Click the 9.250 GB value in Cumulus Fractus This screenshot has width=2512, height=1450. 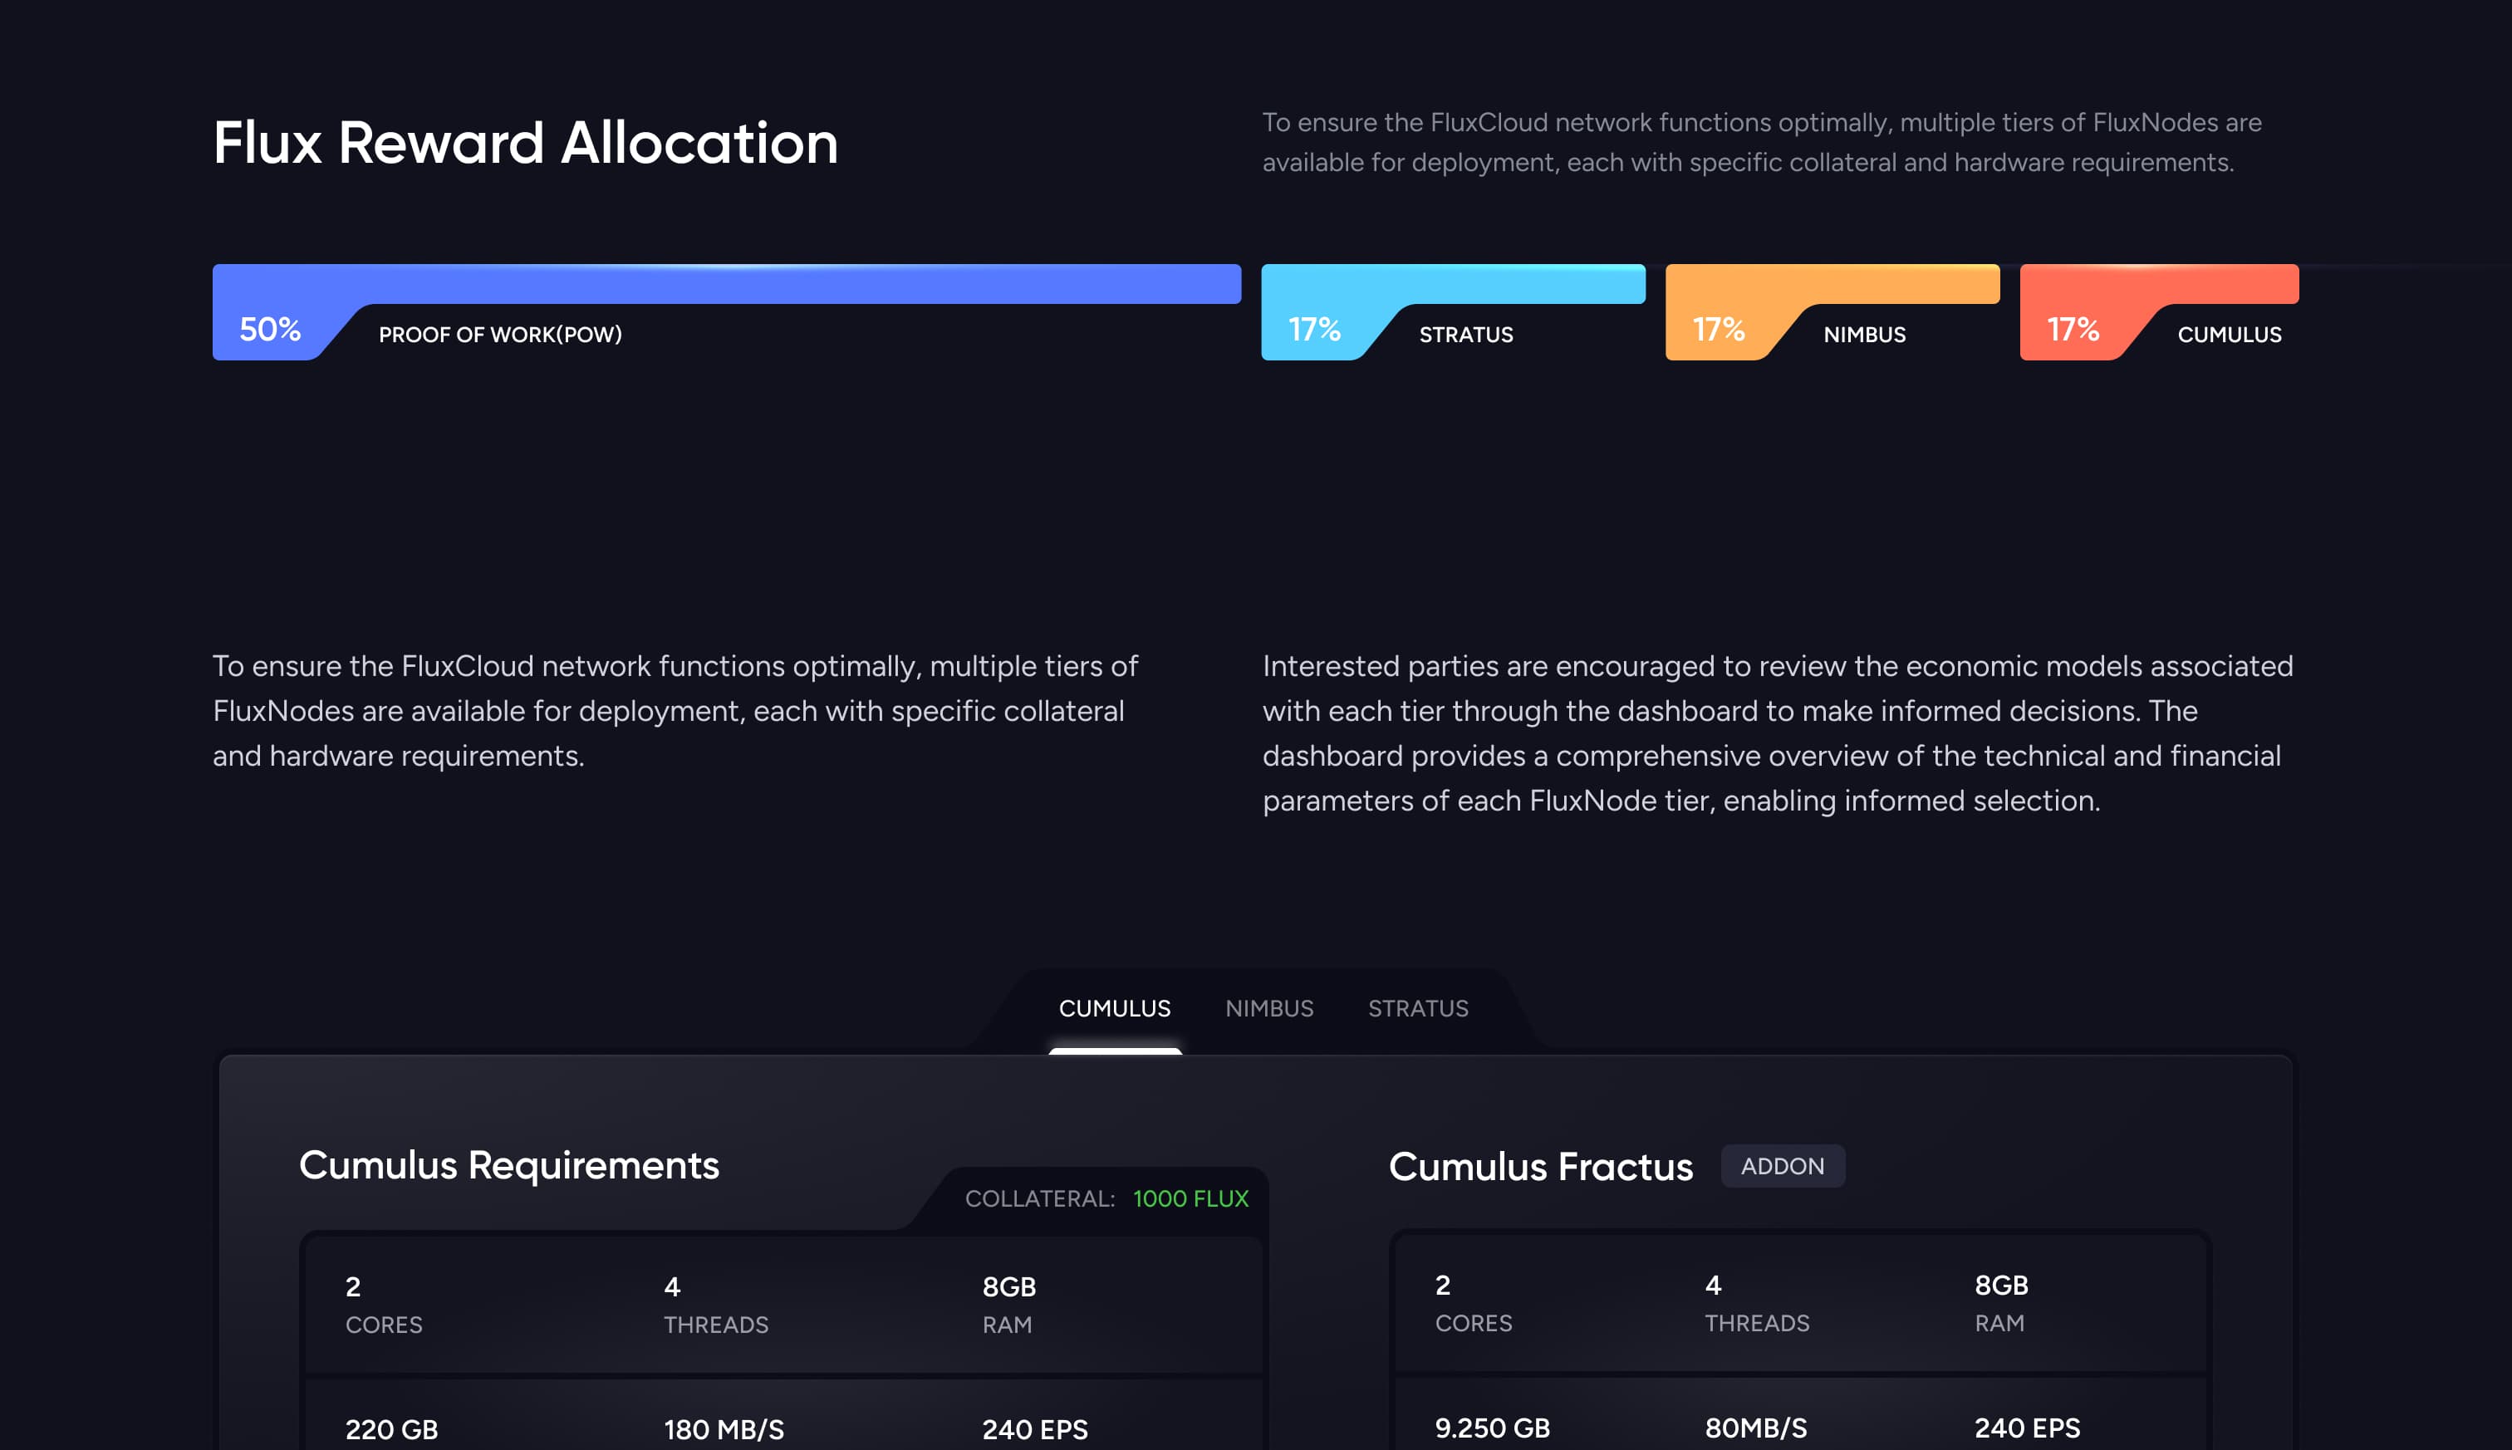pyautogui.click(x=1492, y=1427)
